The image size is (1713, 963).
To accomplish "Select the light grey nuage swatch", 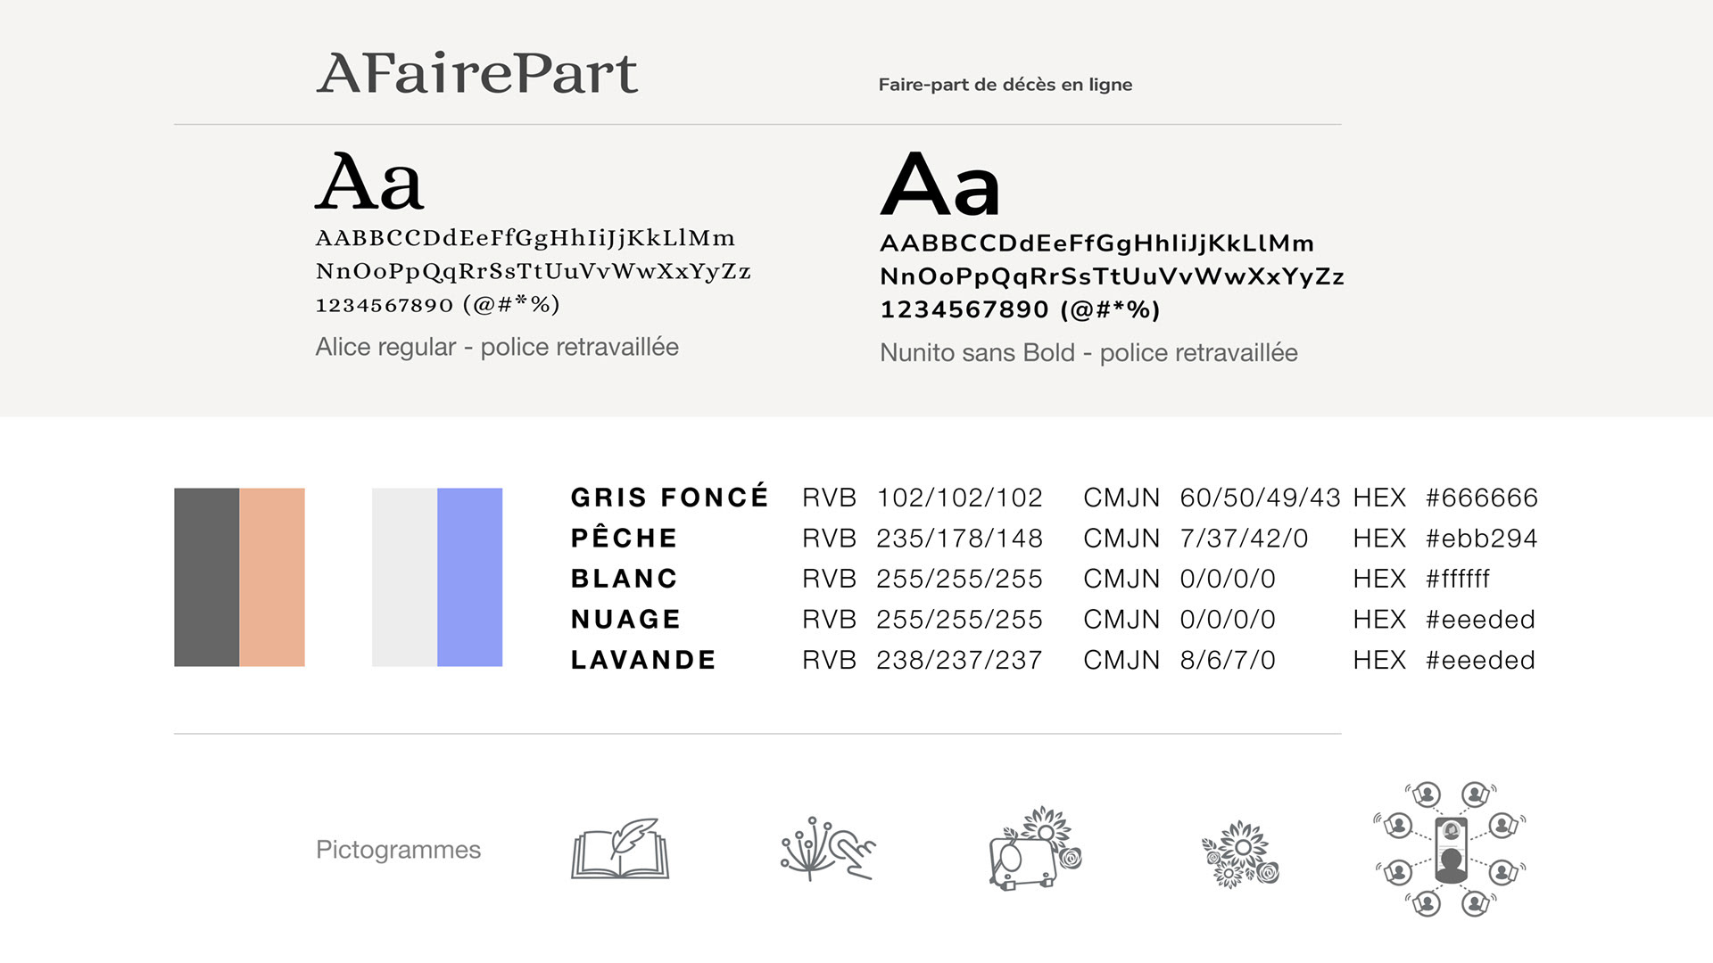I will pyautogui.click(x=404, y=577).
